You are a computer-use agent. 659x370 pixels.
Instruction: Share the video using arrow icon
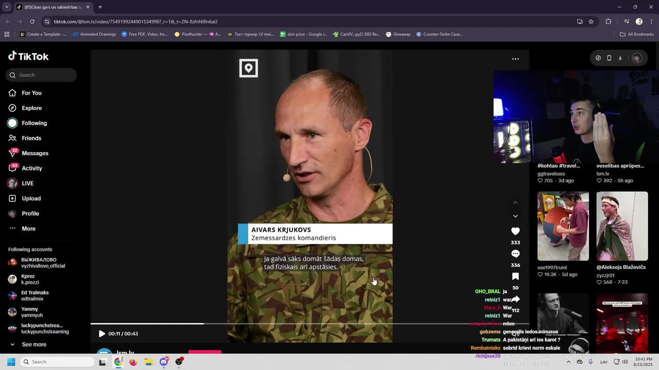515,299
